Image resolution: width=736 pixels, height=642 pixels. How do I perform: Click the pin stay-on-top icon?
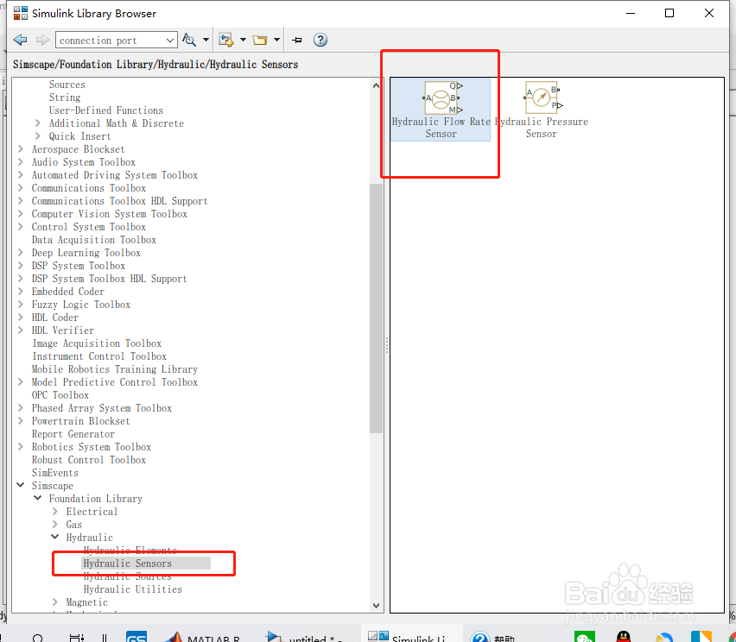point(296,41)
